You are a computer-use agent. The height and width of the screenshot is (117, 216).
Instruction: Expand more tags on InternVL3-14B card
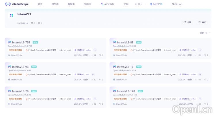[200, 99]
